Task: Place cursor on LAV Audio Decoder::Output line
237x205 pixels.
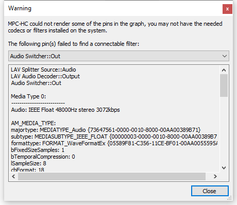Action: (45, 76)
